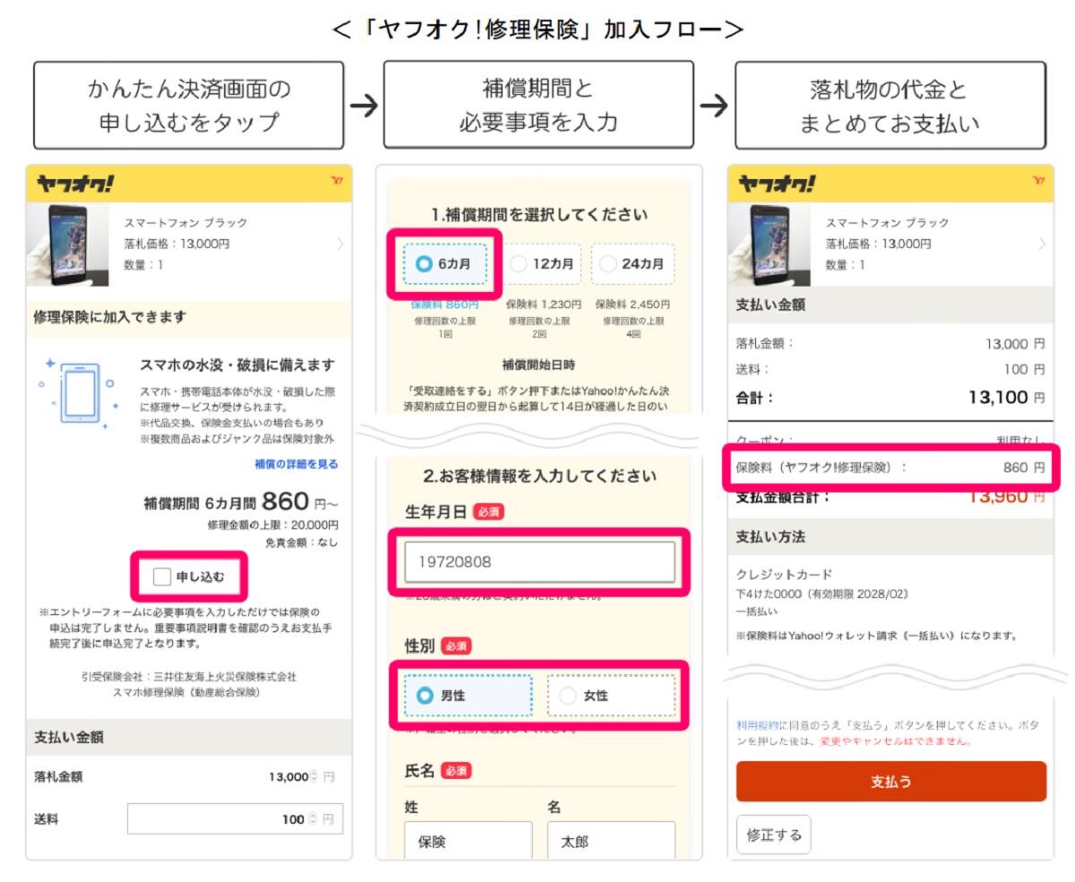
Task: Adjust the 送料 spinner arrows beside 100
Action: point(314,819)
